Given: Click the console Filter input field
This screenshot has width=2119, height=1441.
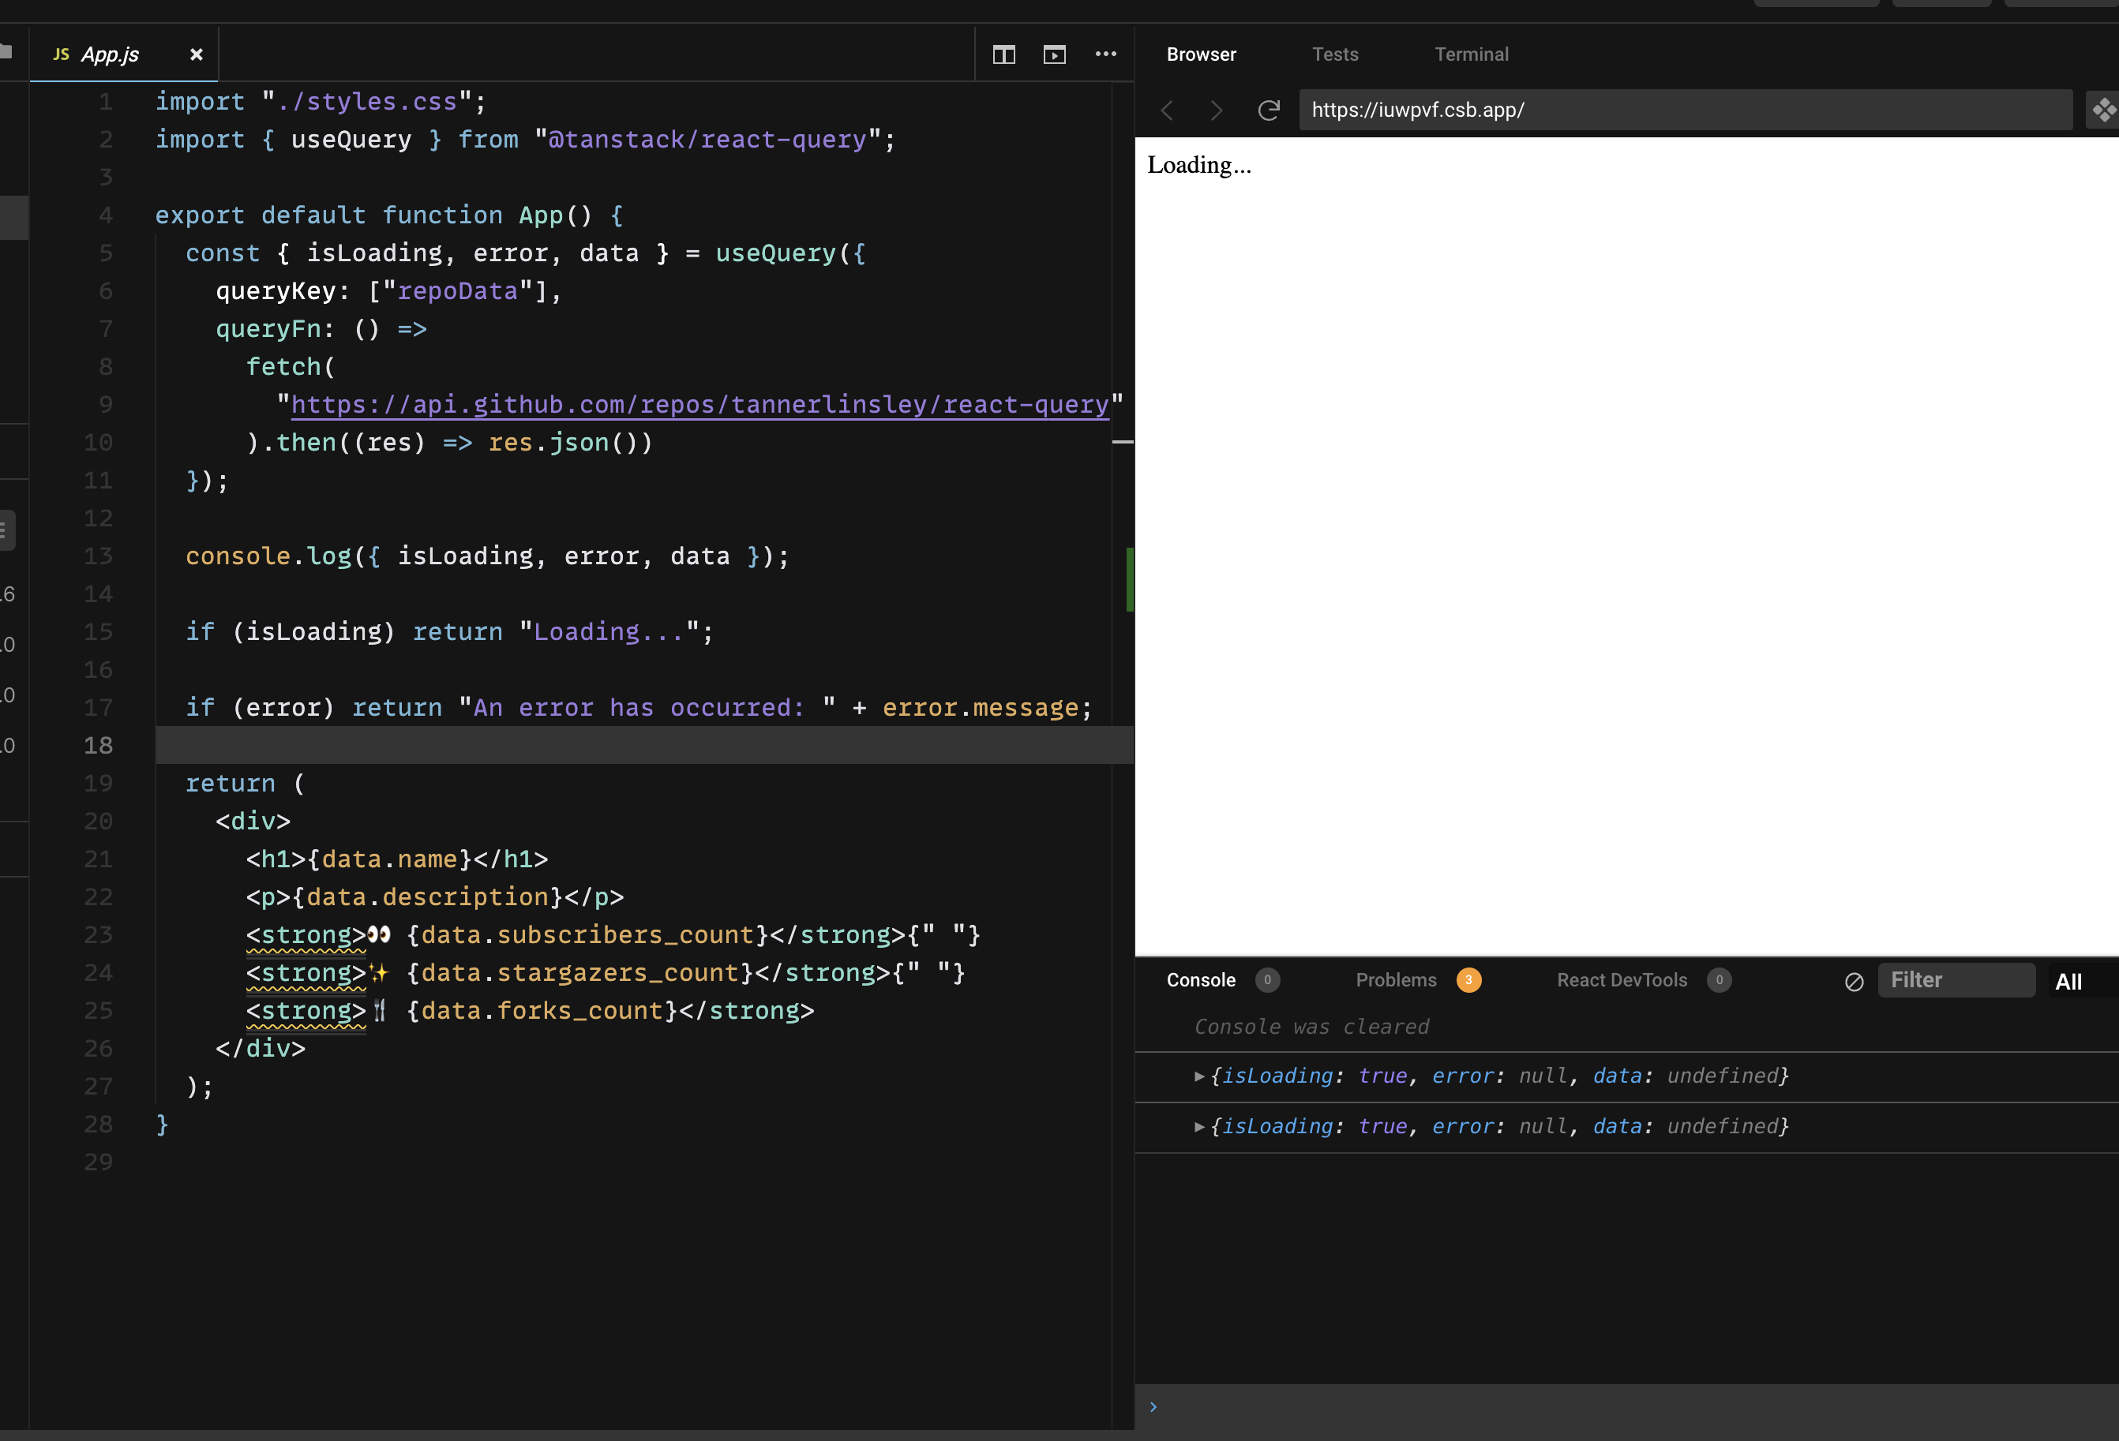Looking at the screenshot, I should tap(1955, 980).
